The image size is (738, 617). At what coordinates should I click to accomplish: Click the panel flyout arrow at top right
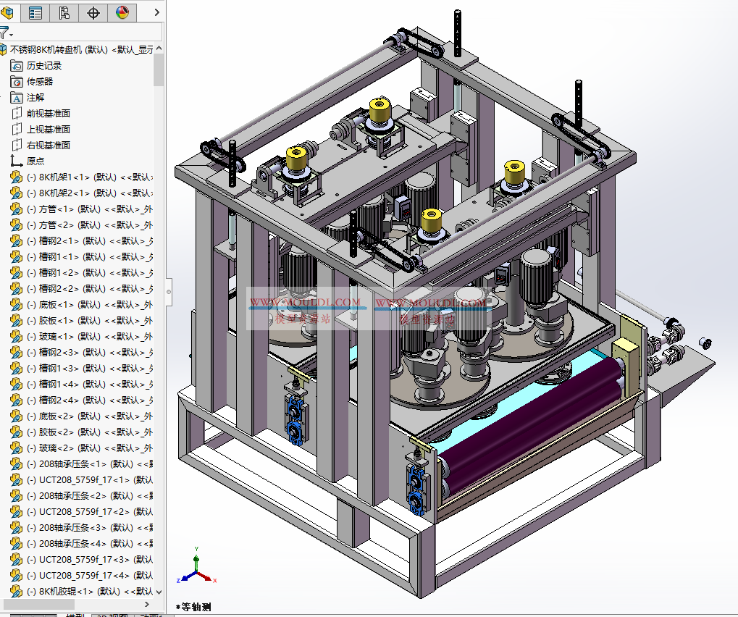click(x=156, y=12)
